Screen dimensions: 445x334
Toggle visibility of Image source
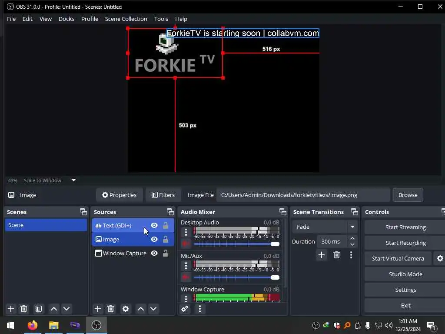pos(154,239)
